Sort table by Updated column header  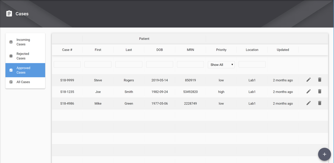pyautogui.click(x=283, y=50)
